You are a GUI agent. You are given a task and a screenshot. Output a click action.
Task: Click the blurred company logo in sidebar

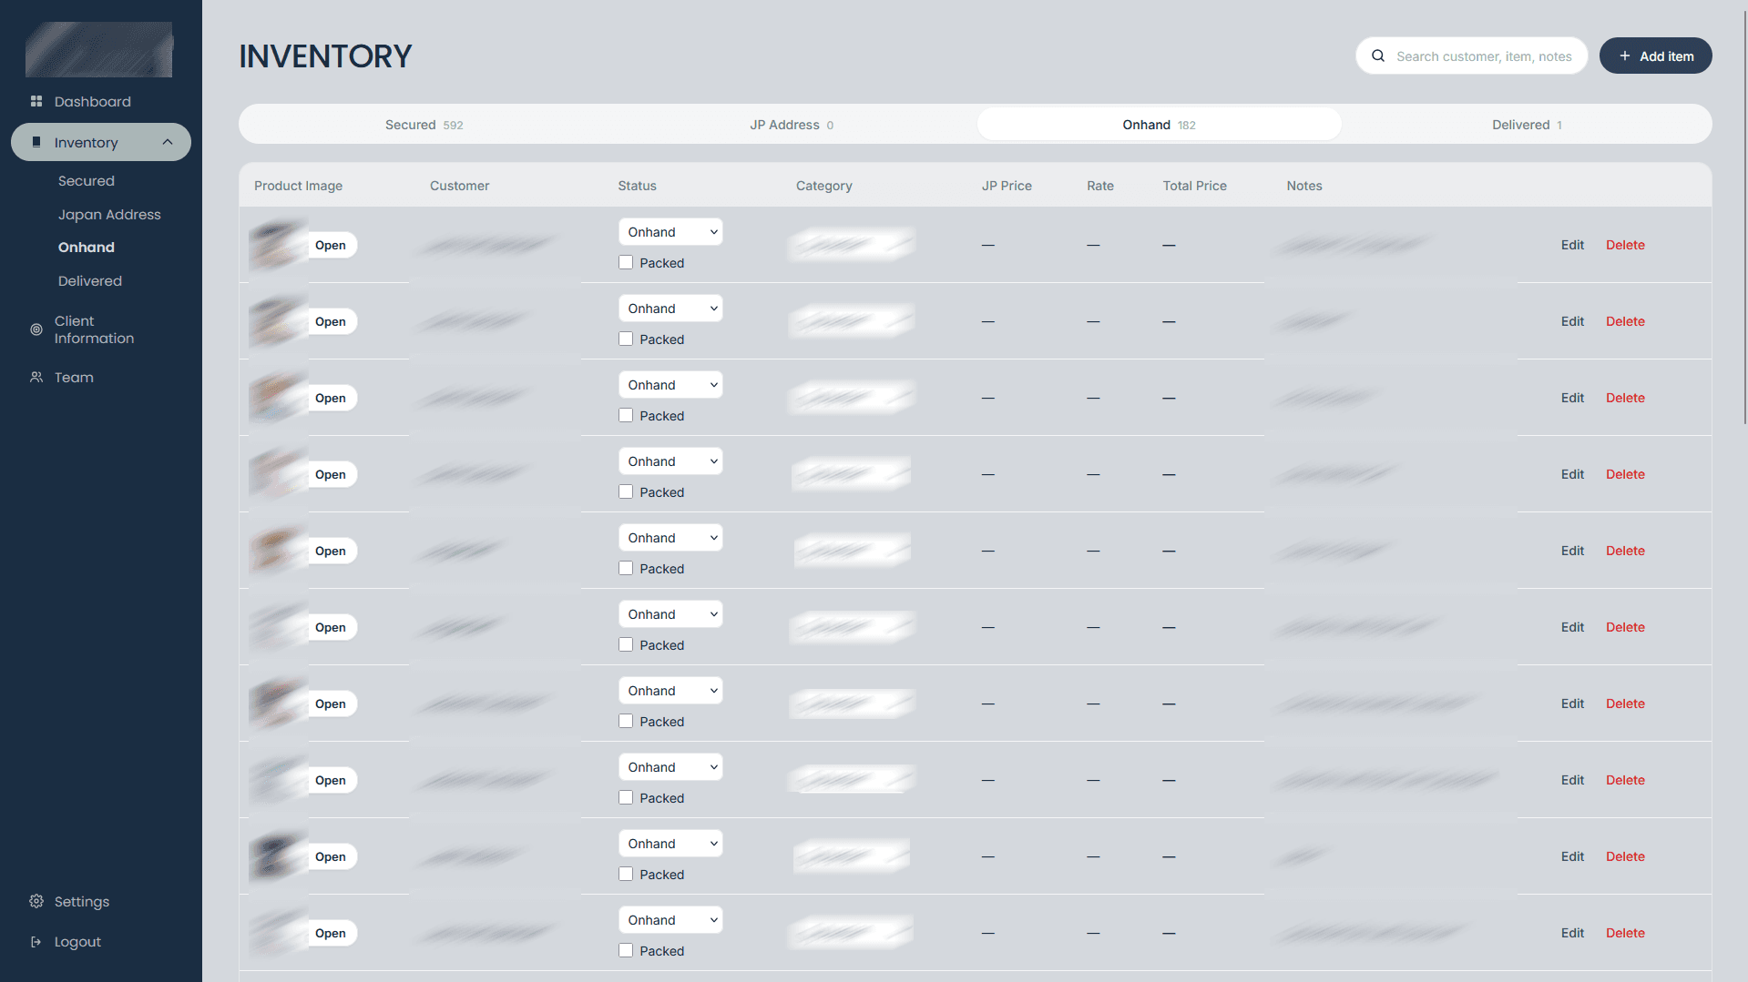point(99,49)
